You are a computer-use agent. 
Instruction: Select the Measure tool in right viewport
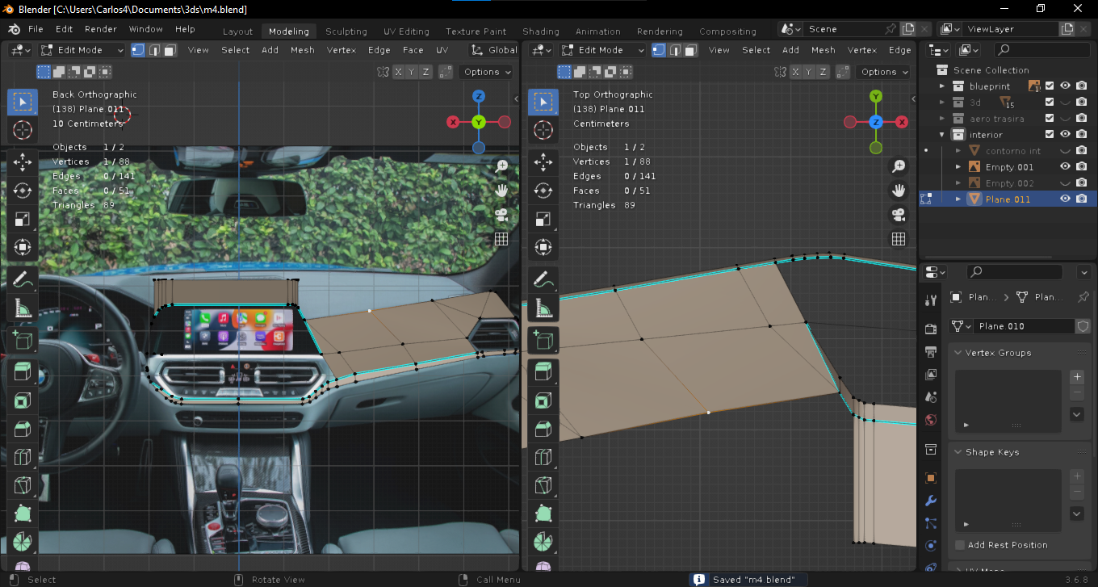point(543,308)
